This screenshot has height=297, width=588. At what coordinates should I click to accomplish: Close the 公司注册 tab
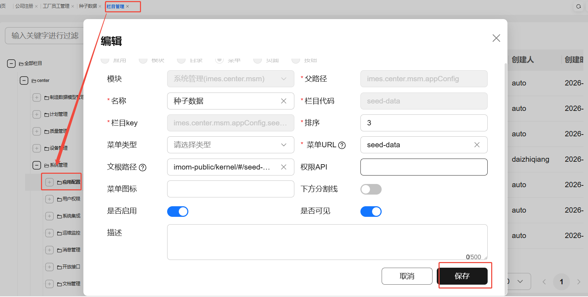[36, 6]
